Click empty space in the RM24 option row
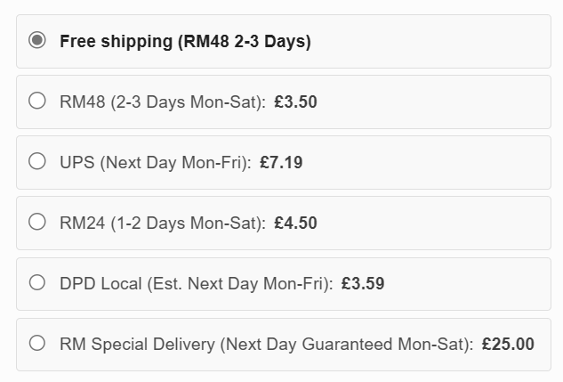563x382 pixels. tap(436, 224)
